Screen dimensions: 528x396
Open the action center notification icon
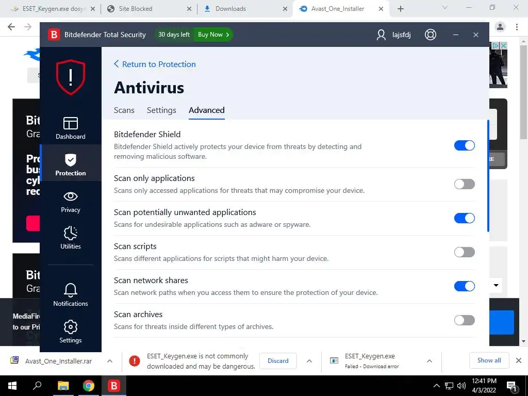(511, 386)
